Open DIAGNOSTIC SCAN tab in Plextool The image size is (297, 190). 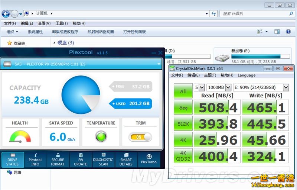click(x=103, y=160)
